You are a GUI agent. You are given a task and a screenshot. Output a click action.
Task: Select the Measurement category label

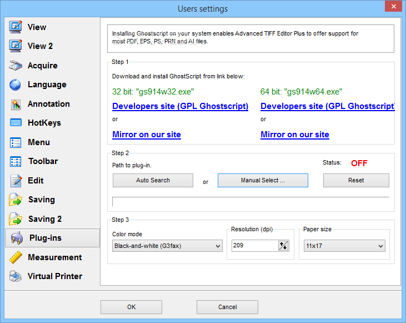click(55, 257)
